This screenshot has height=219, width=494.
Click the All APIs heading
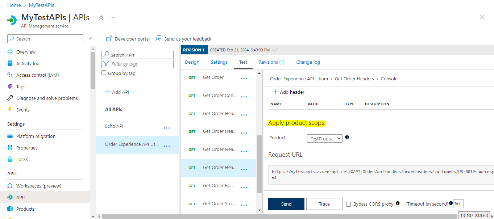click(x=114, y=109)
